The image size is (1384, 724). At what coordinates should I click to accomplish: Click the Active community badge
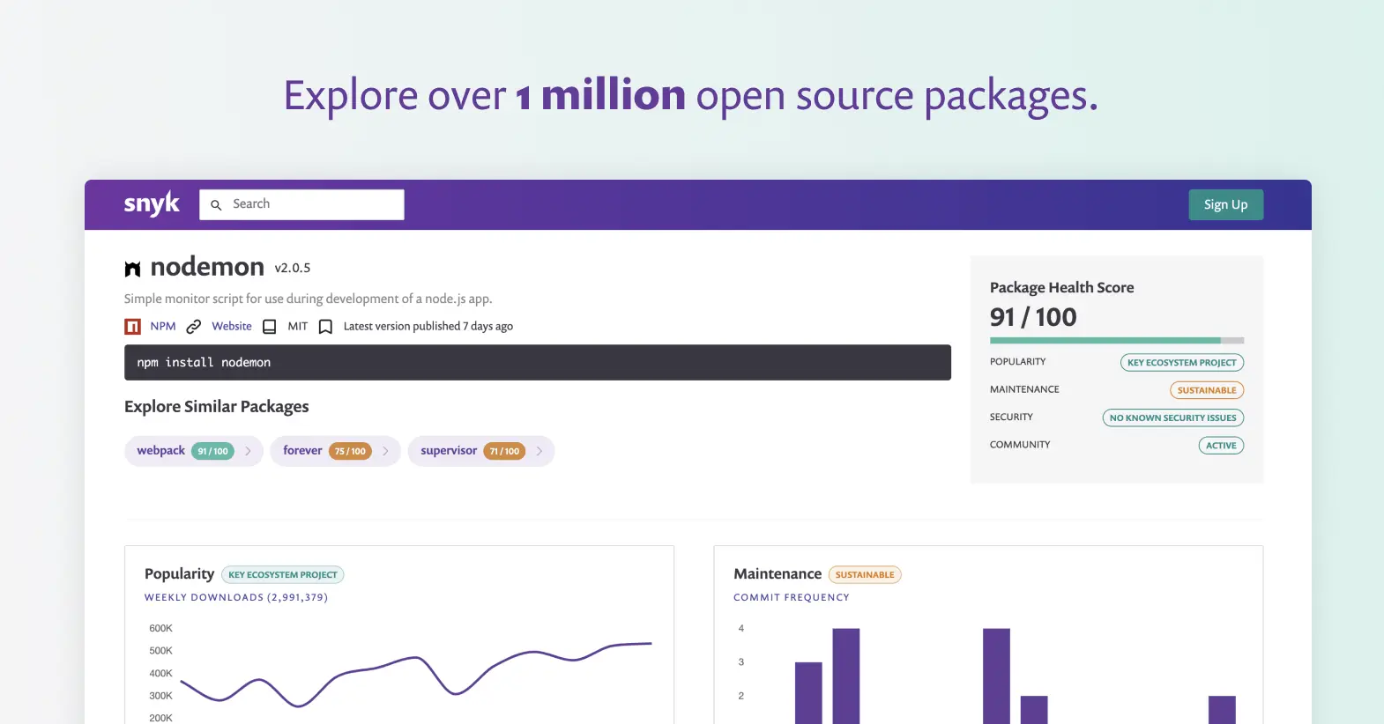pyautogui.click(x=1220, y=446)
